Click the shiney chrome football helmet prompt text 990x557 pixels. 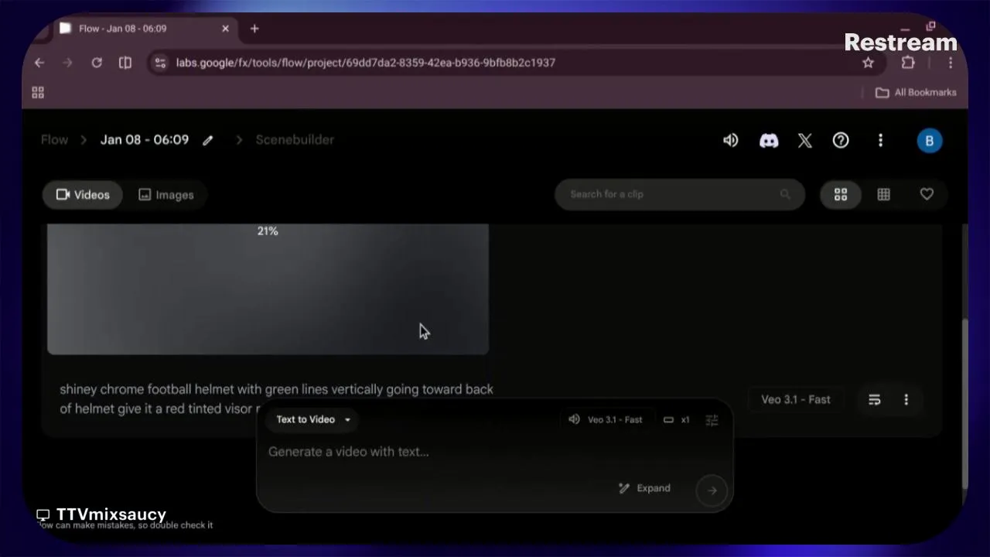[276, 398]
